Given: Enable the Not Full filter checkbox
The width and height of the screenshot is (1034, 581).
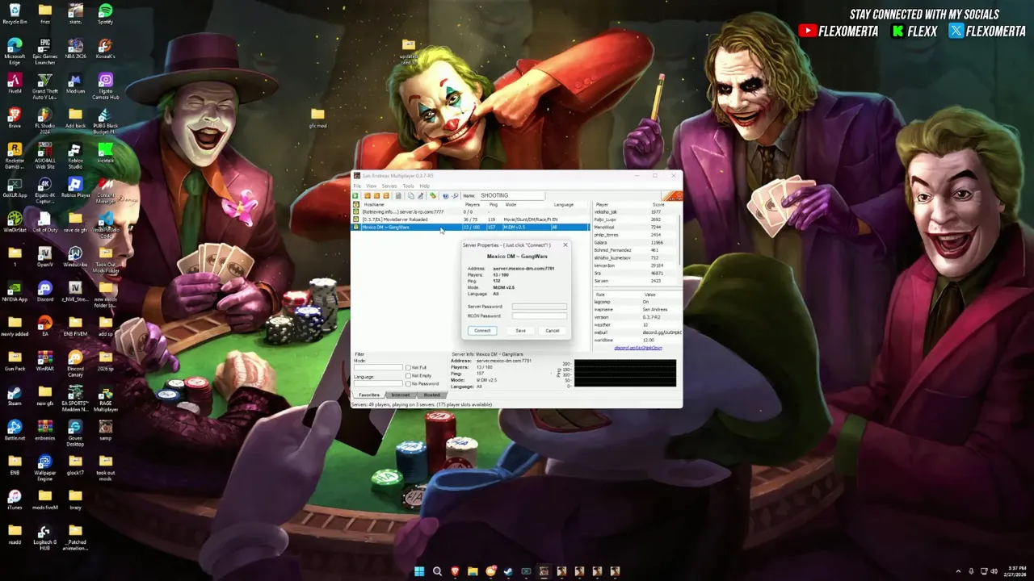Looking at the screenshot, I should pos(408,368).
